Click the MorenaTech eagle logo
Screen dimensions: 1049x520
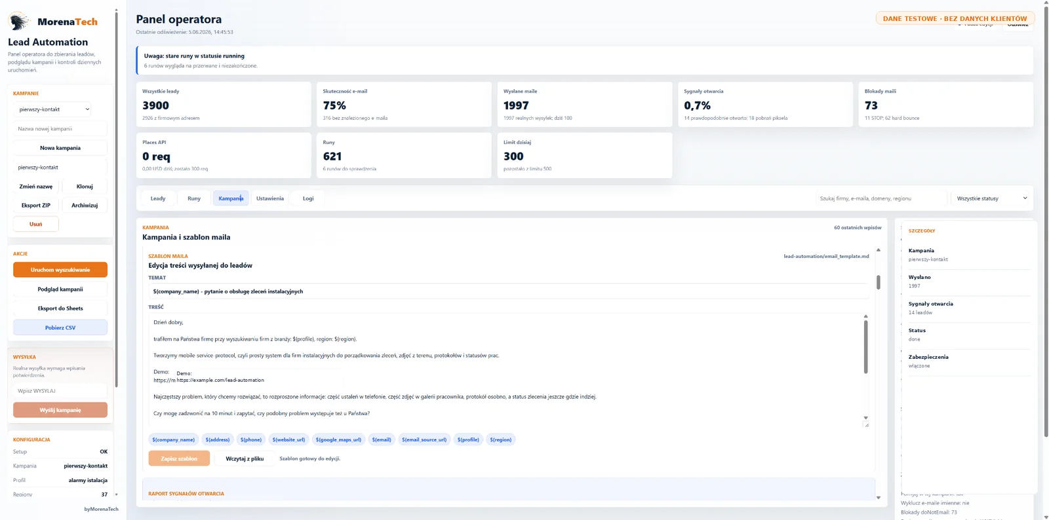19,22
